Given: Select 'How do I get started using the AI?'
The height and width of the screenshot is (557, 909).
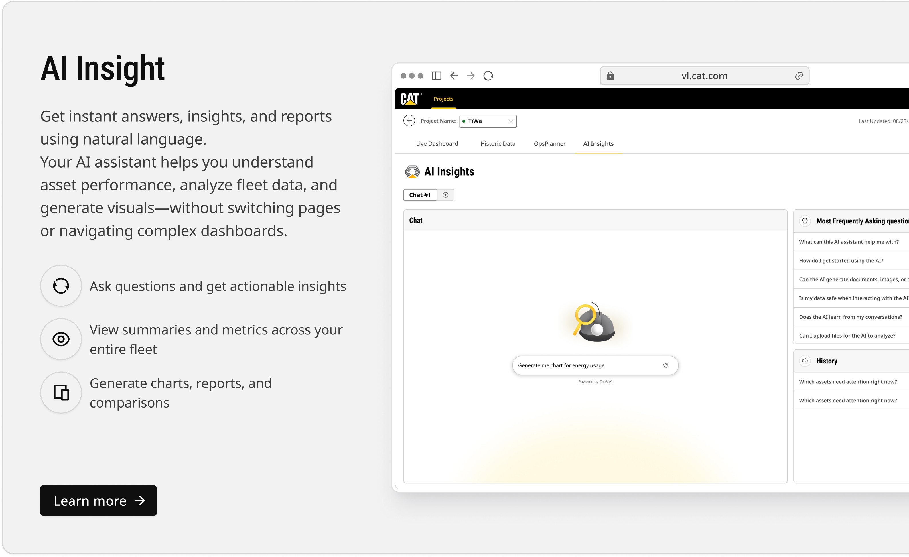Looking at the screenshot, I should pos(841,261).
